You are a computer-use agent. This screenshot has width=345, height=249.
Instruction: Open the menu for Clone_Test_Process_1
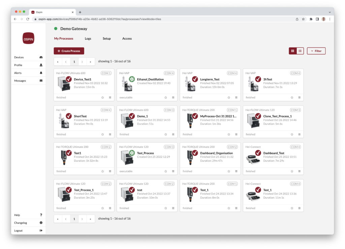click(x=300, y=134)
